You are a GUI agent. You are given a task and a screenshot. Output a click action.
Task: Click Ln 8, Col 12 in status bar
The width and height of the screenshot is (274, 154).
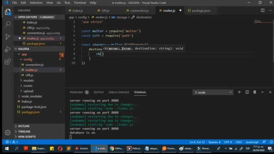[197, 142]
